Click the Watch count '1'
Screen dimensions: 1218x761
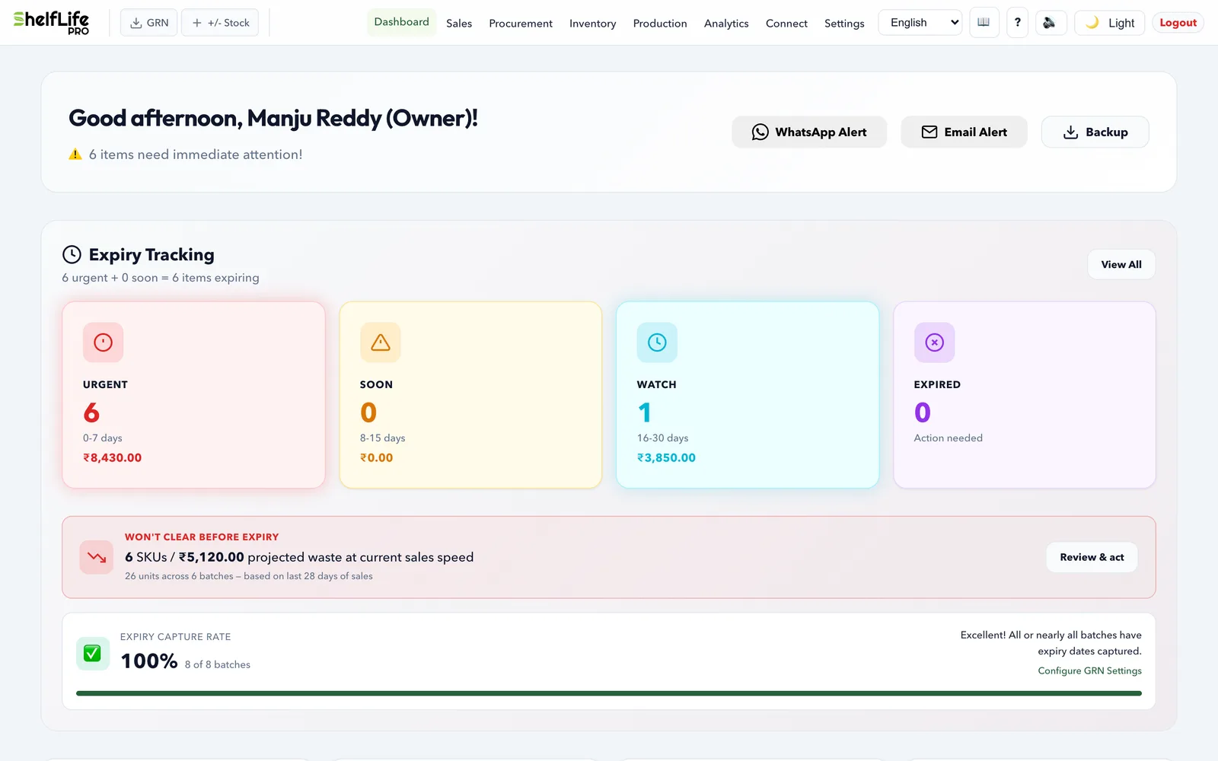click(645, 412)
